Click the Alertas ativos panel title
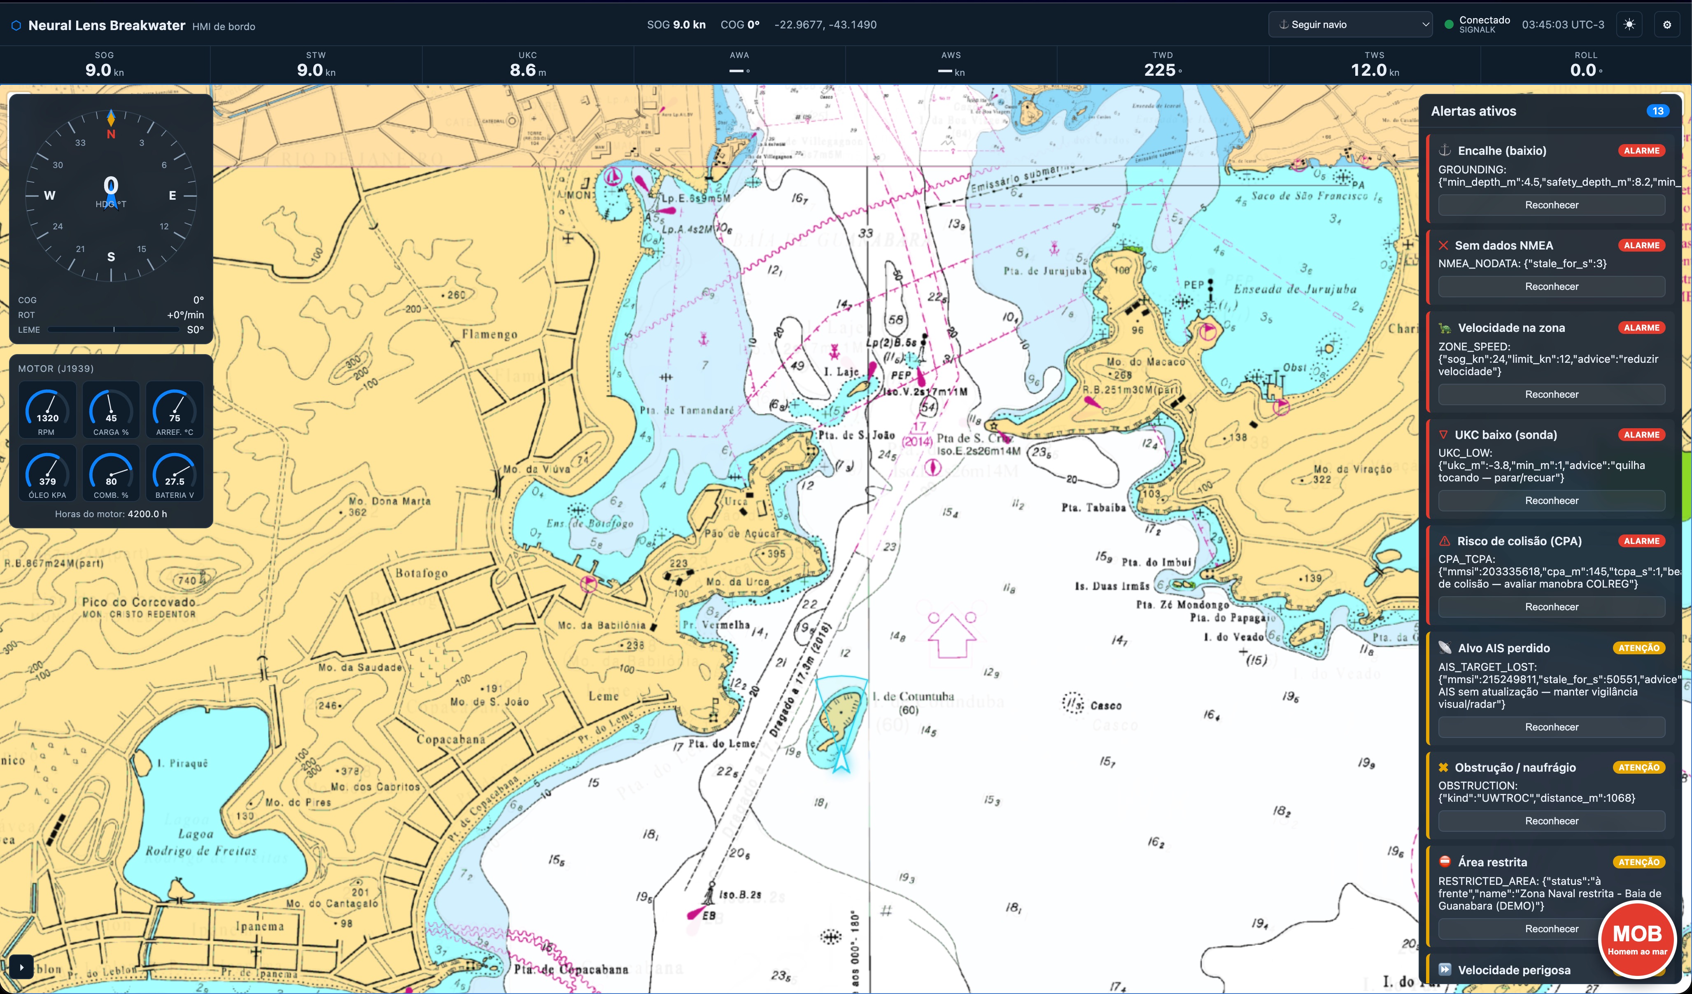 [1473, 111]
